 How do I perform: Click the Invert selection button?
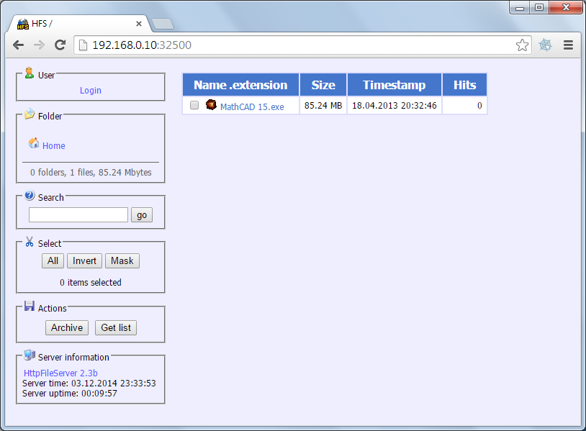84,260
